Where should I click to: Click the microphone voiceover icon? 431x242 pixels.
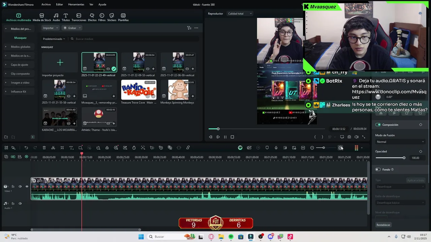[276, 148]
